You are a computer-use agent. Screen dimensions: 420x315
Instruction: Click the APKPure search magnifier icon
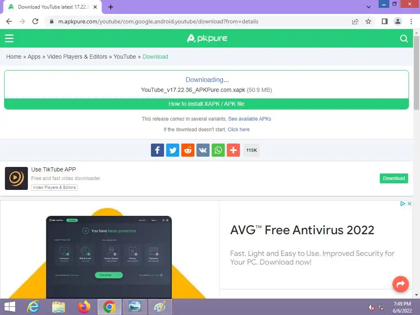[x=404, y=39]
